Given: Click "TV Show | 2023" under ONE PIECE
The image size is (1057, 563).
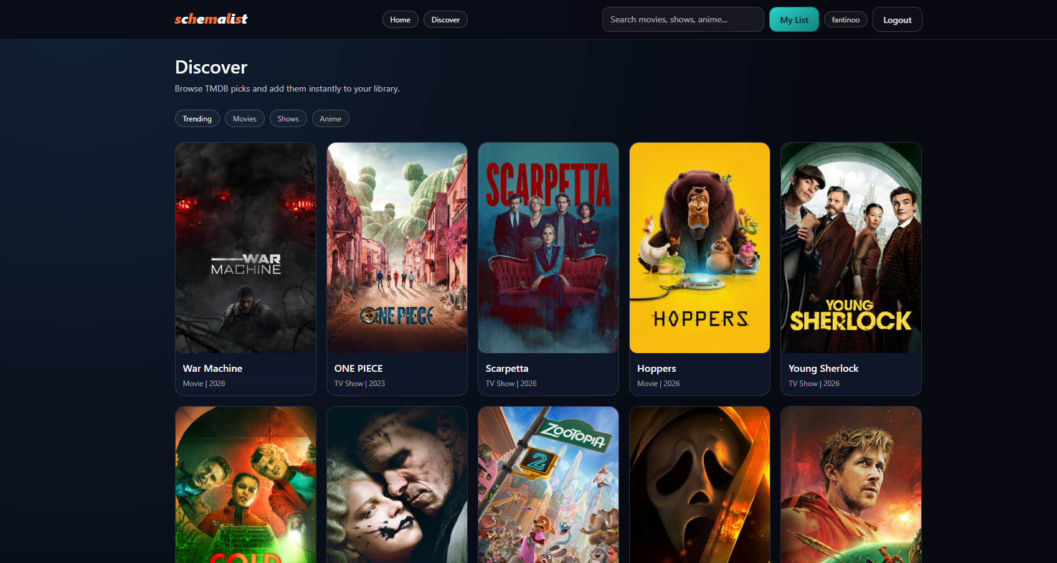Looking at the screenshot, I should point(359,384).
